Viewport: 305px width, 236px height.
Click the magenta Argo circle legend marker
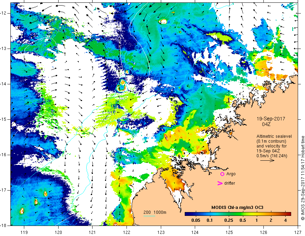coord(222,174)
